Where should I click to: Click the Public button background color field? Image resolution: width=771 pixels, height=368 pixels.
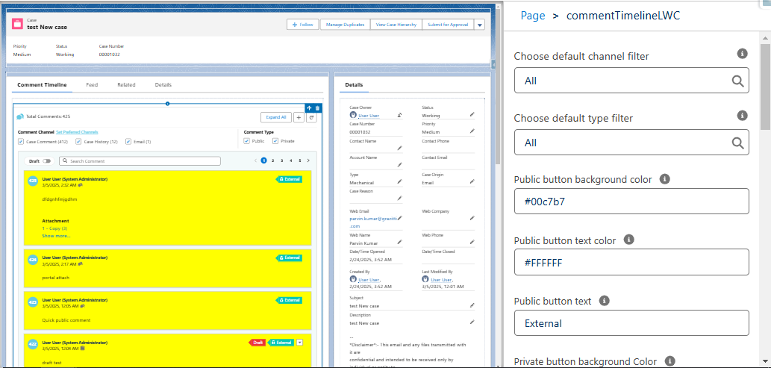[x=631, y=201]
